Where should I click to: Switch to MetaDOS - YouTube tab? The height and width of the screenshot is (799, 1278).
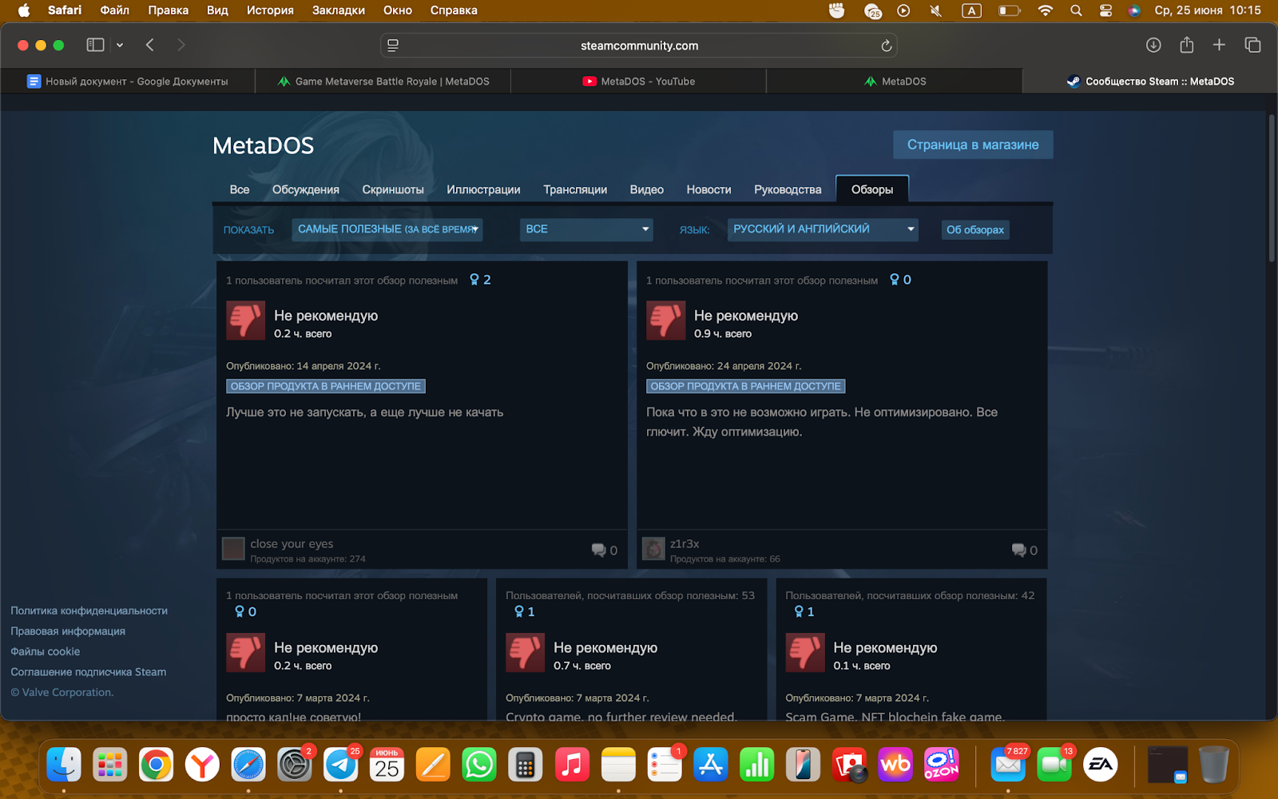point(639,81)
